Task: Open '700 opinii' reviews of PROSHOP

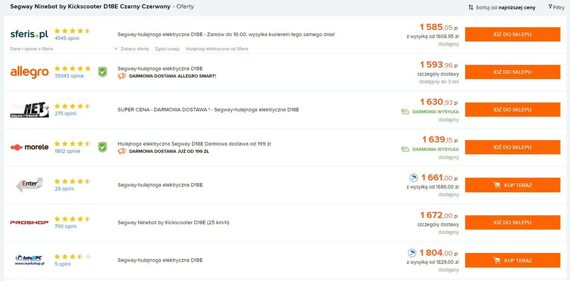Action: tap(66, 226)
